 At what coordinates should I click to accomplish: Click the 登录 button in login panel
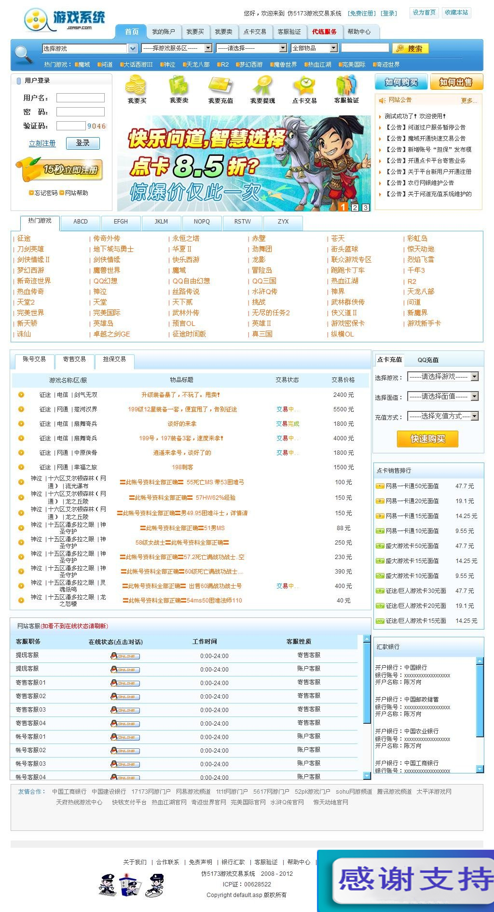(x=83, y=143)
